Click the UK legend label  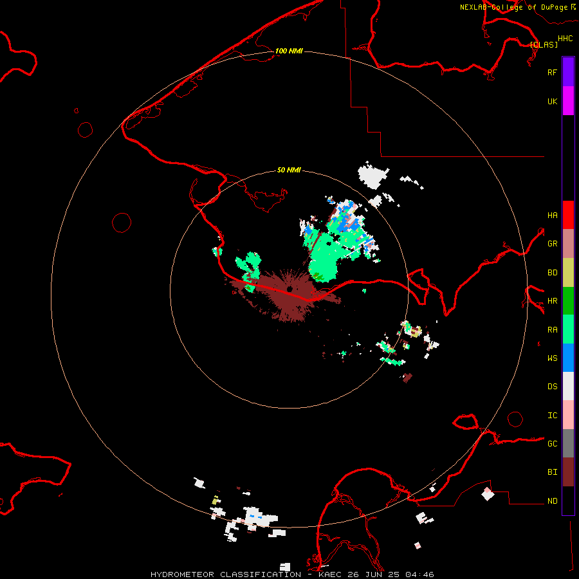552,101
